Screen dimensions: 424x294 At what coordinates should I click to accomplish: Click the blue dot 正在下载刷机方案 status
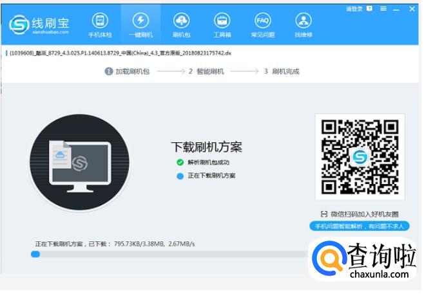pyautogui.click(x=206, y=176)
